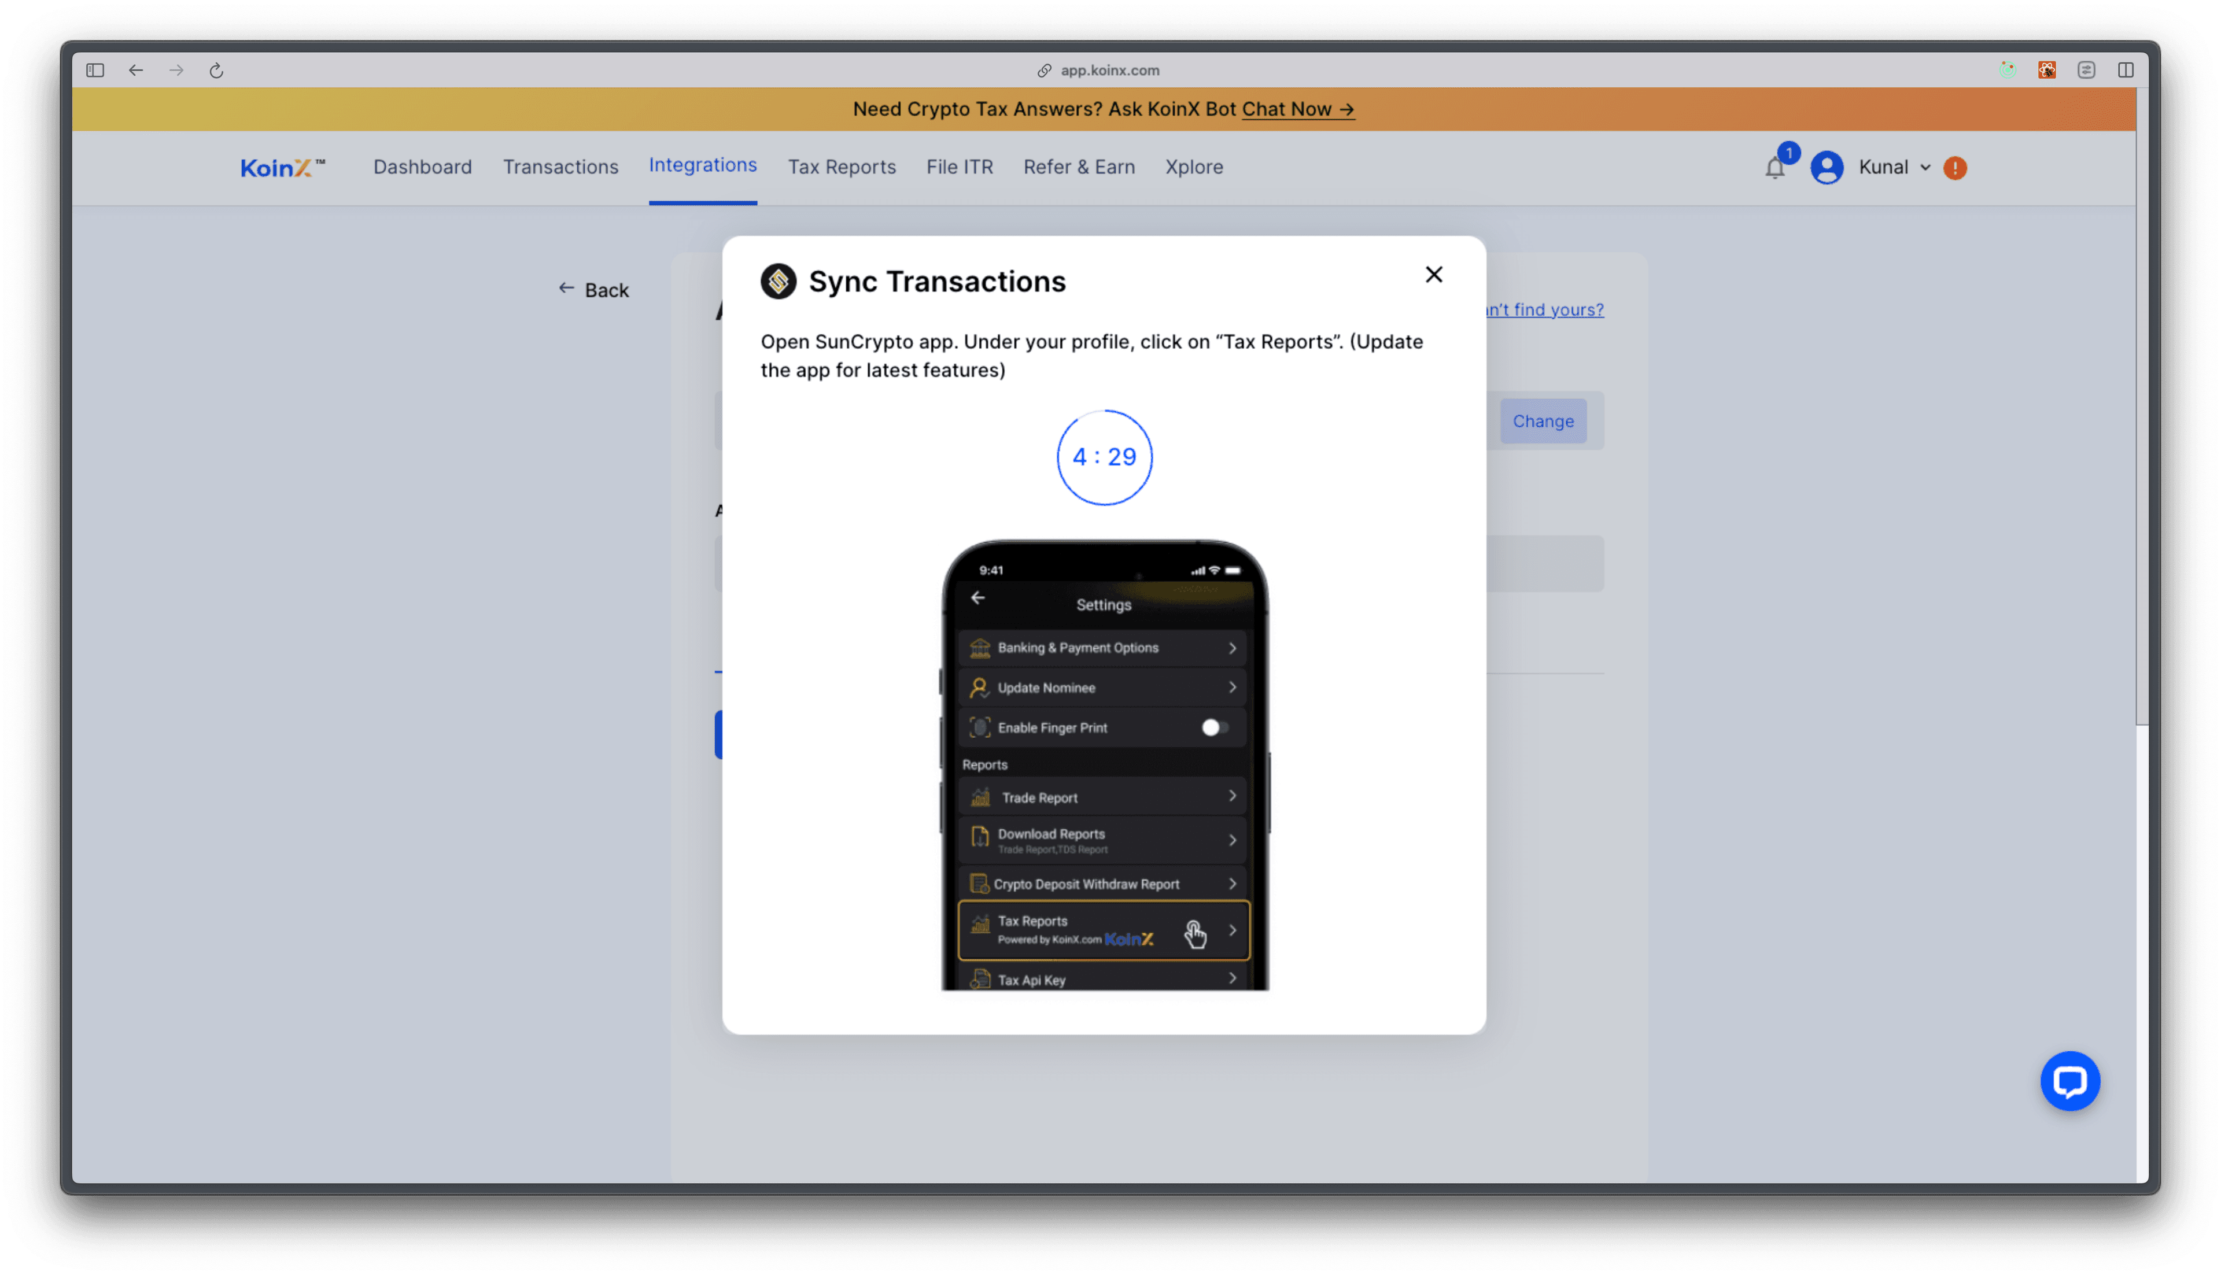
Task: Toggle Enable Finger Print switch in phone image
Action: click(1215, 727)
